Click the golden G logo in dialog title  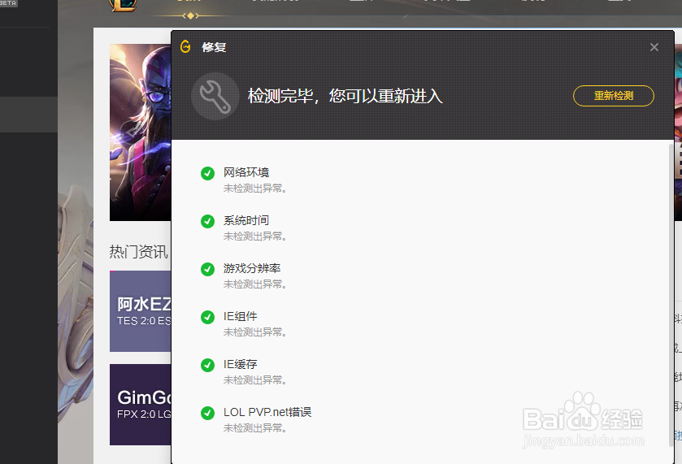tap(185, 46)
